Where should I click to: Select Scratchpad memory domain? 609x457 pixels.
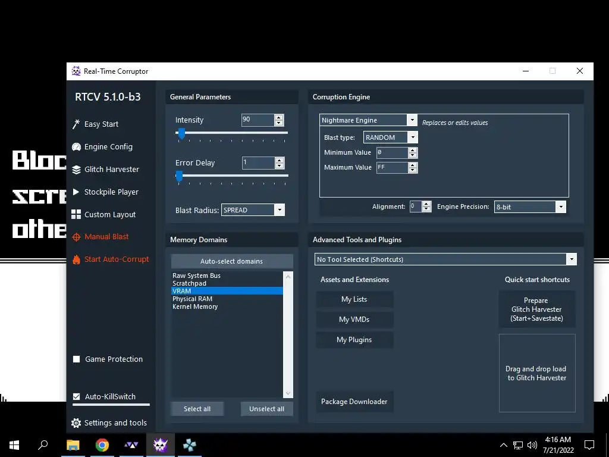pyautogui.click(x=227, y=283)
